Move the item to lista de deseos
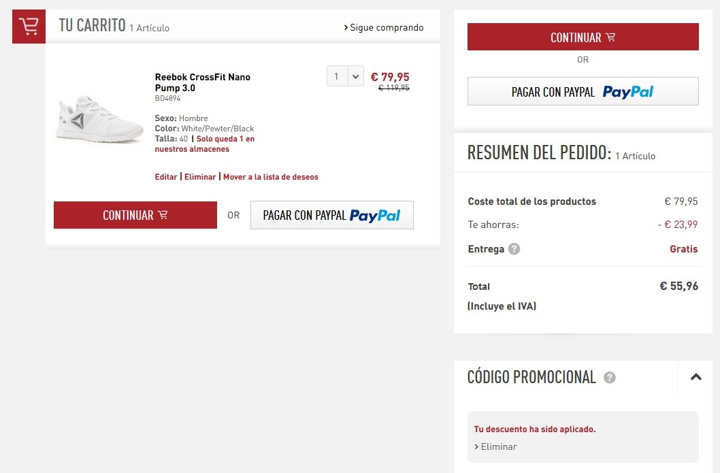Image resolution: width=720 pixels, height=473 pixels. click(270, 177)
